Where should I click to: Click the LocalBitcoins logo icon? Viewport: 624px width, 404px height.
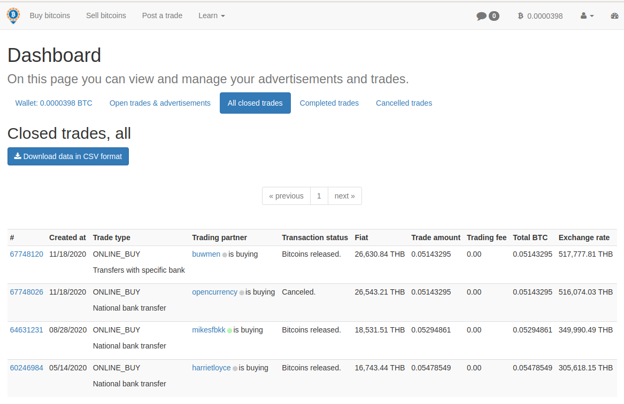coord(13,15)
